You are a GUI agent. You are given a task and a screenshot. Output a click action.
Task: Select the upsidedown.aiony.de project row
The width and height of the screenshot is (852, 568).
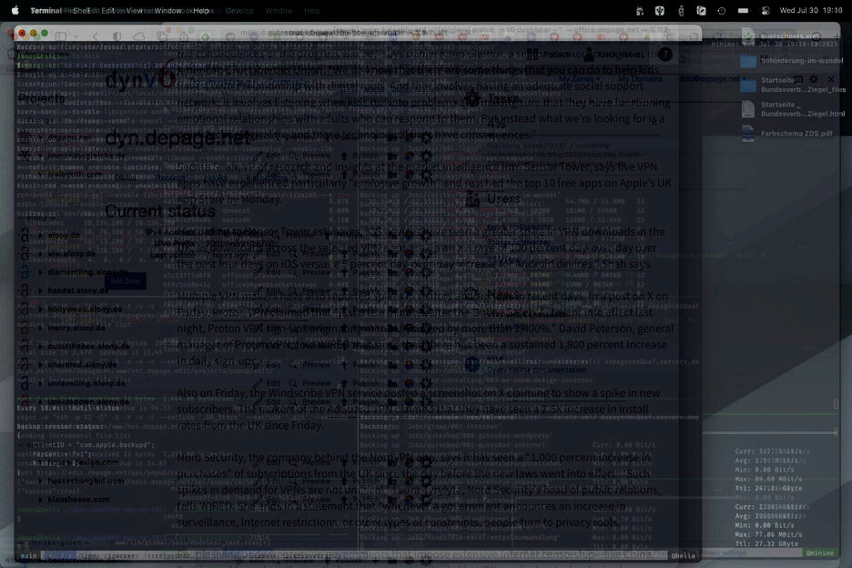coord(88,401)
